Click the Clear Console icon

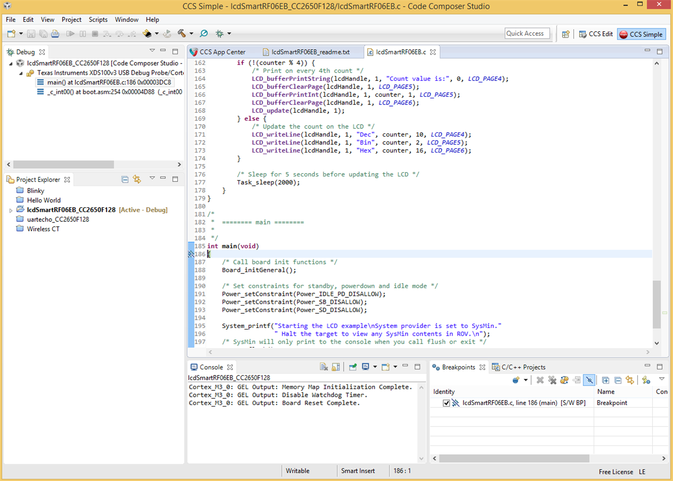click(324, 367)
